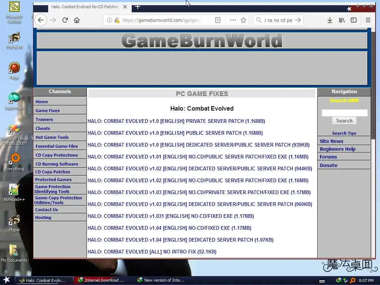Open v1.031 No-CD/Fixed EXE link
Screen dimensions: 380x285
coord(171,216)
